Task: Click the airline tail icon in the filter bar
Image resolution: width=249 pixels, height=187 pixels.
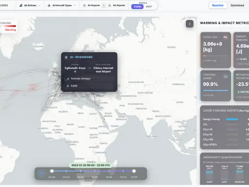Action: coord(21,5)
